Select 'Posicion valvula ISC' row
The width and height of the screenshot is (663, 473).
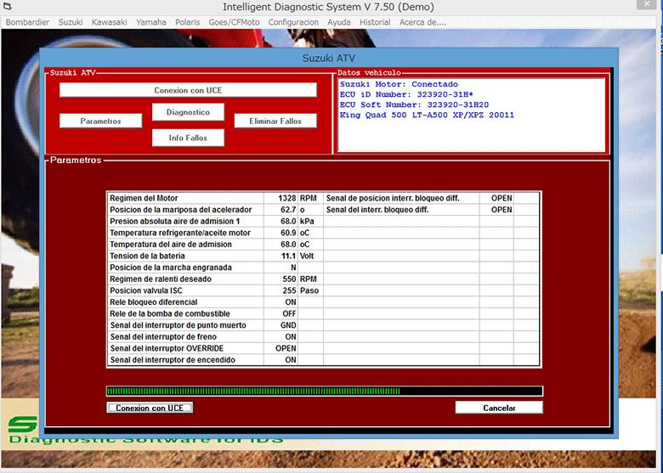tap(186, 290)
